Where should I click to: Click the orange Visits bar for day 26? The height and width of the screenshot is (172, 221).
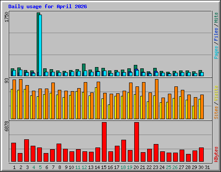(176, 103)
